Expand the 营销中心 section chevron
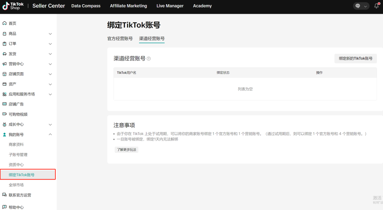 (50, 64)
